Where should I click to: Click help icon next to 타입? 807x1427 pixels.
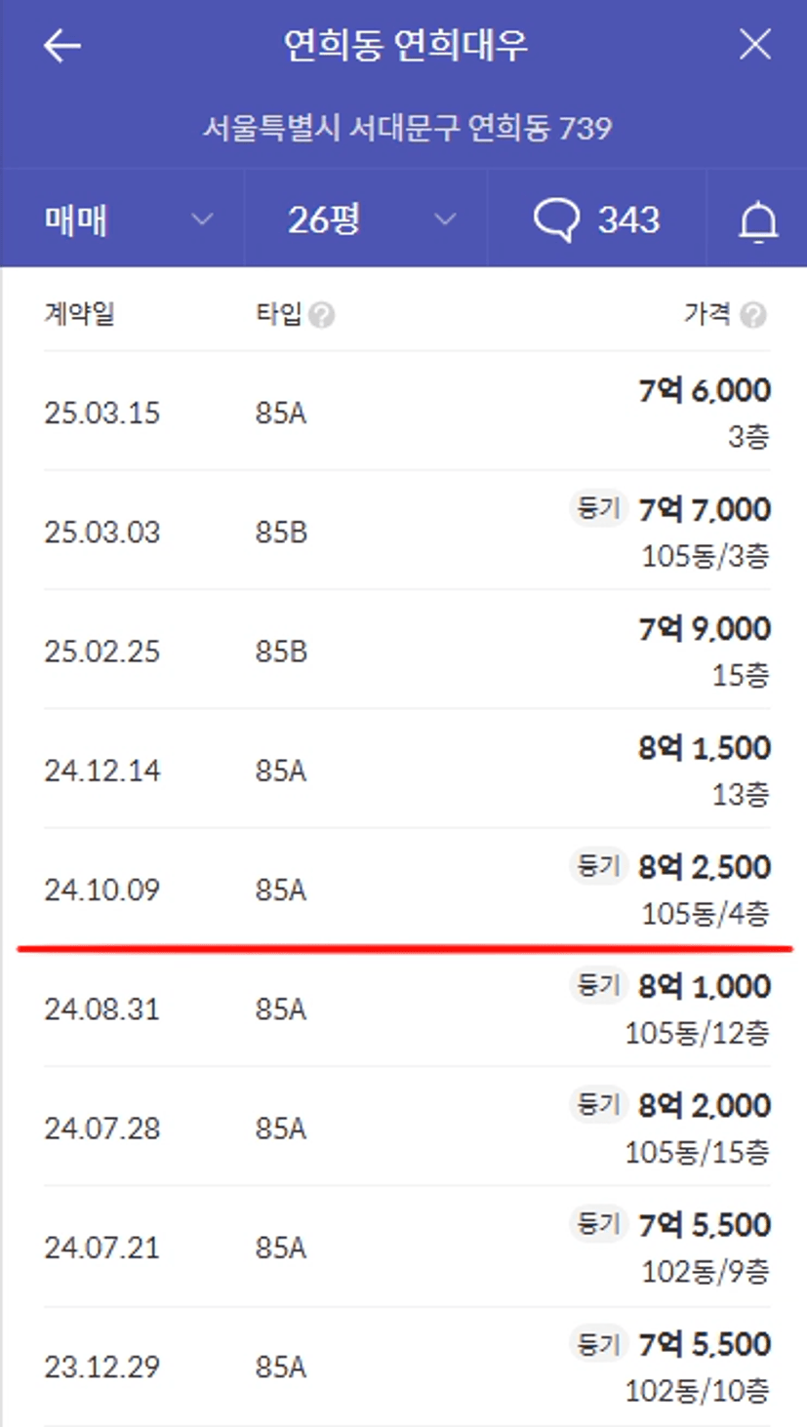click(x=322, y=315)
